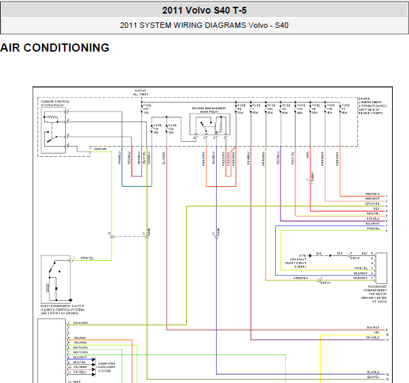The height and width of the screenshot is (383, 409).
Task: Click the engine management main relay symbol
Action: pyautogui.click(x=210, y=124)
